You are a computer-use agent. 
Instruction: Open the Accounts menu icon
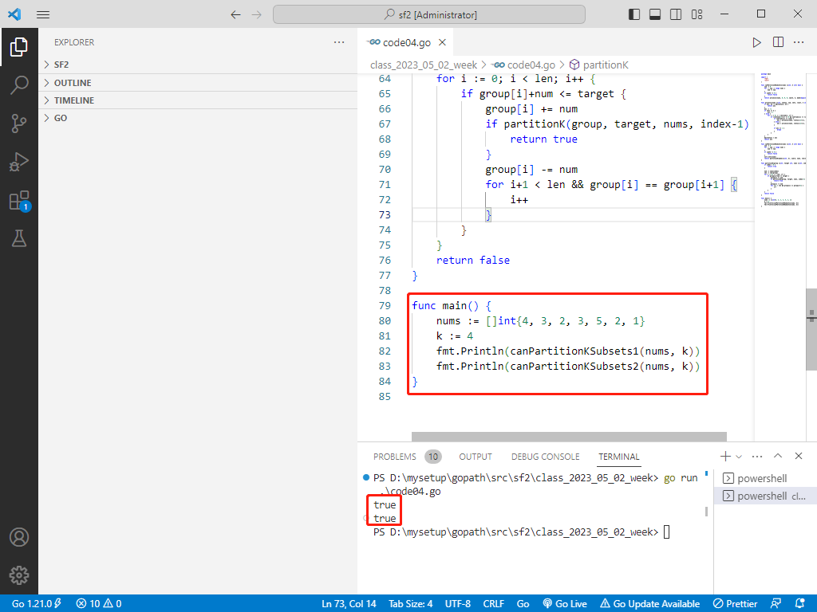[x=19, y=537]
